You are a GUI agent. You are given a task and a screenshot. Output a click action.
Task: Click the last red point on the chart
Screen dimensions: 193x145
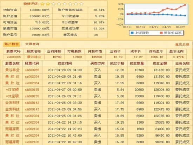[x=185, y=5]
